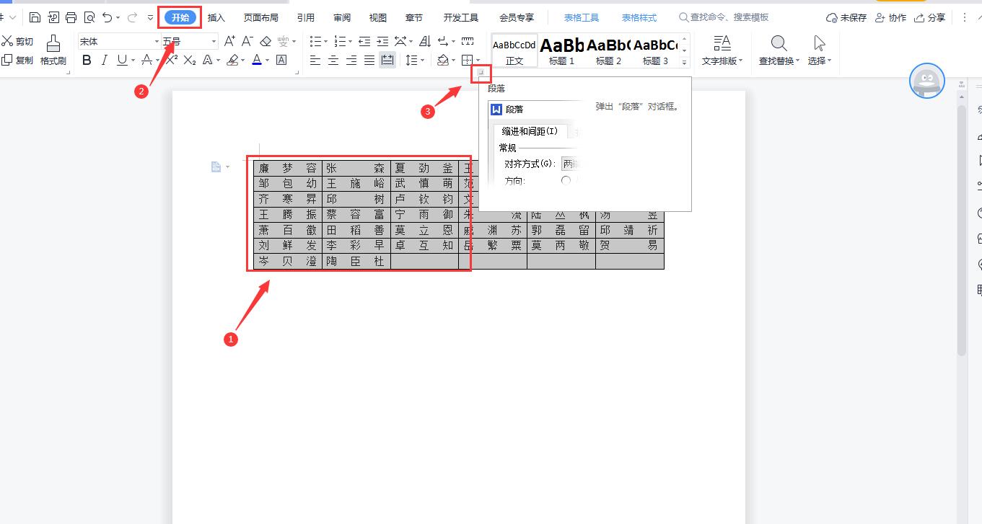Decrease font size with A- icon
This screenshot has width=982, height=524.
pos(247,41)
